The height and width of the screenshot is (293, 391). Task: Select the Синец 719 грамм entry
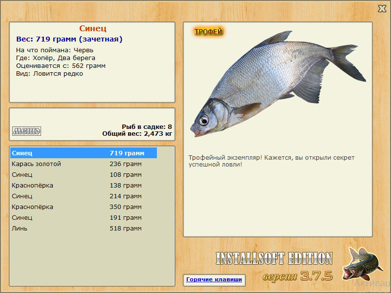pyautogui.click(x=84, y=153)
